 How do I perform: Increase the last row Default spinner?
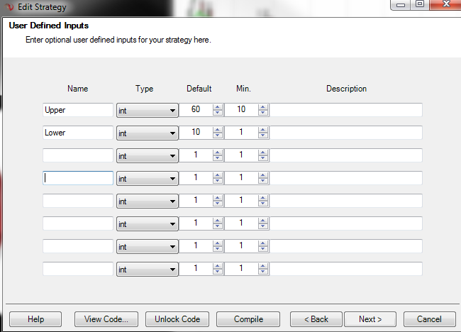tap(218, 266)
